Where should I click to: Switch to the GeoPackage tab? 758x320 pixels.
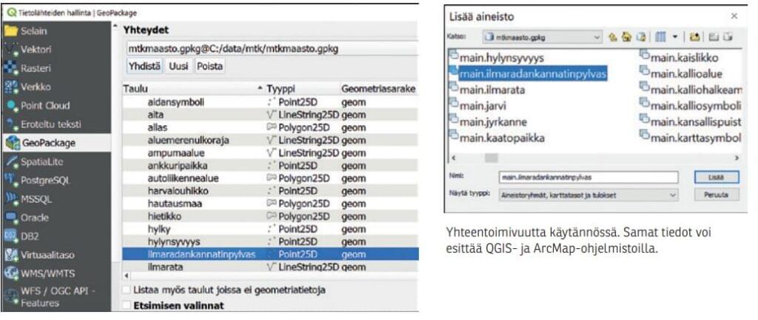(x=11, y=143)
